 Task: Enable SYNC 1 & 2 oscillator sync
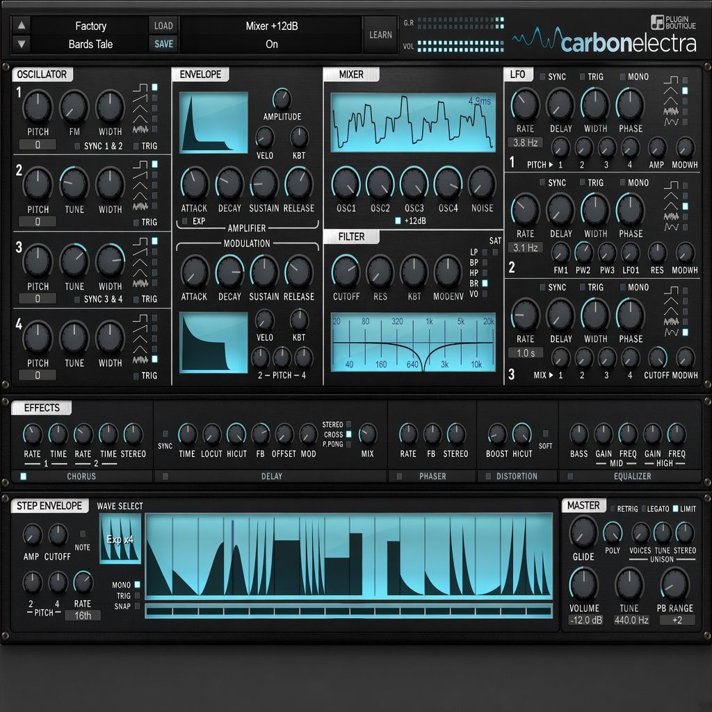[x=77, y=146]
